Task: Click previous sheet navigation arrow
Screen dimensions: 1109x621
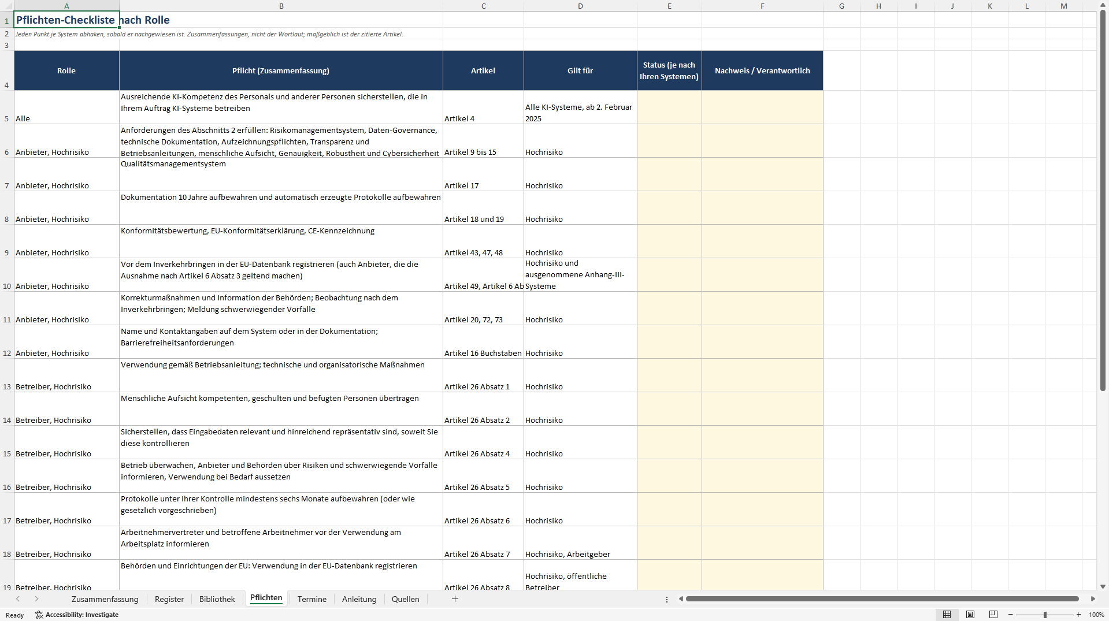Action: click(x=18, y=599)
